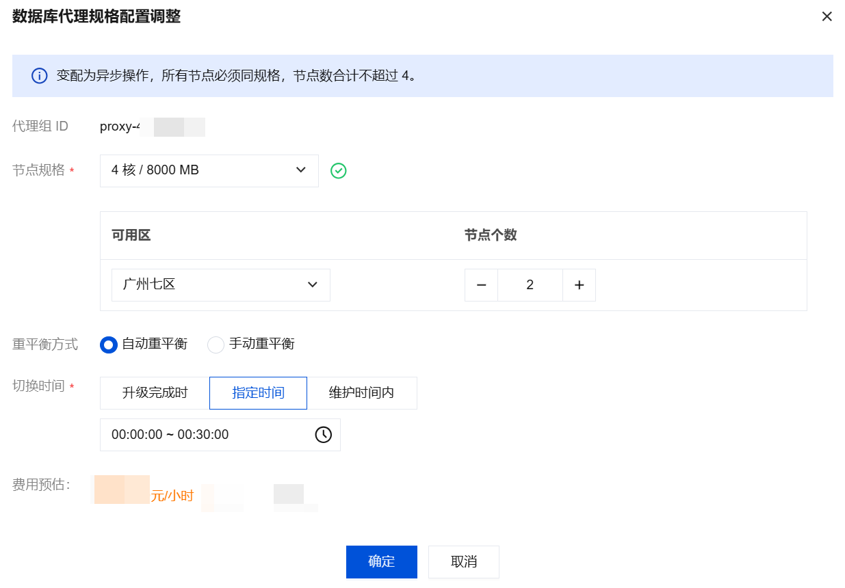
Task: Click the node count input field showing 2
Action: 530,285
